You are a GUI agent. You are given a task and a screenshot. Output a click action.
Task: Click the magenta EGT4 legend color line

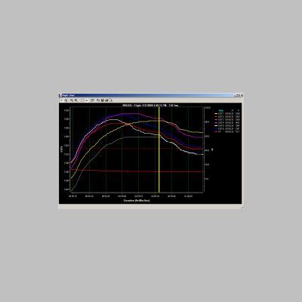(x=216, y=122)
